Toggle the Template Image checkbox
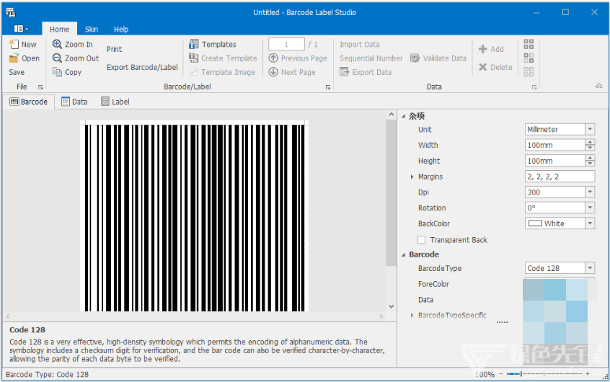 click(193, 72)
